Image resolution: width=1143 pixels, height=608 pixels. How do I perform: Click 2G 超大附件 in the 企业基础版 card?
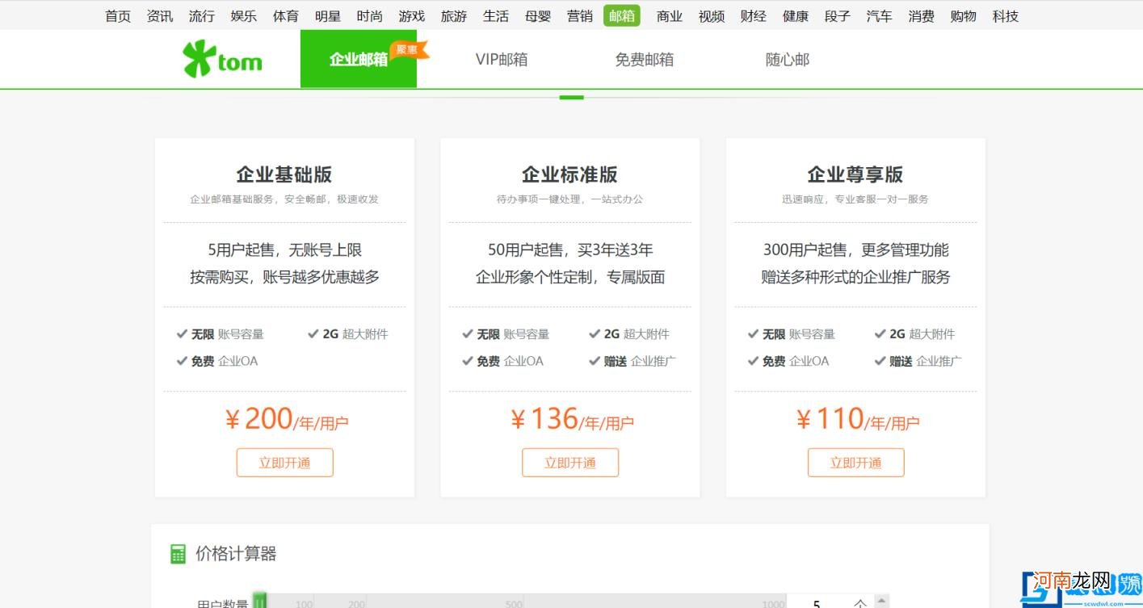pyautogui.click(x=348, y=333)
